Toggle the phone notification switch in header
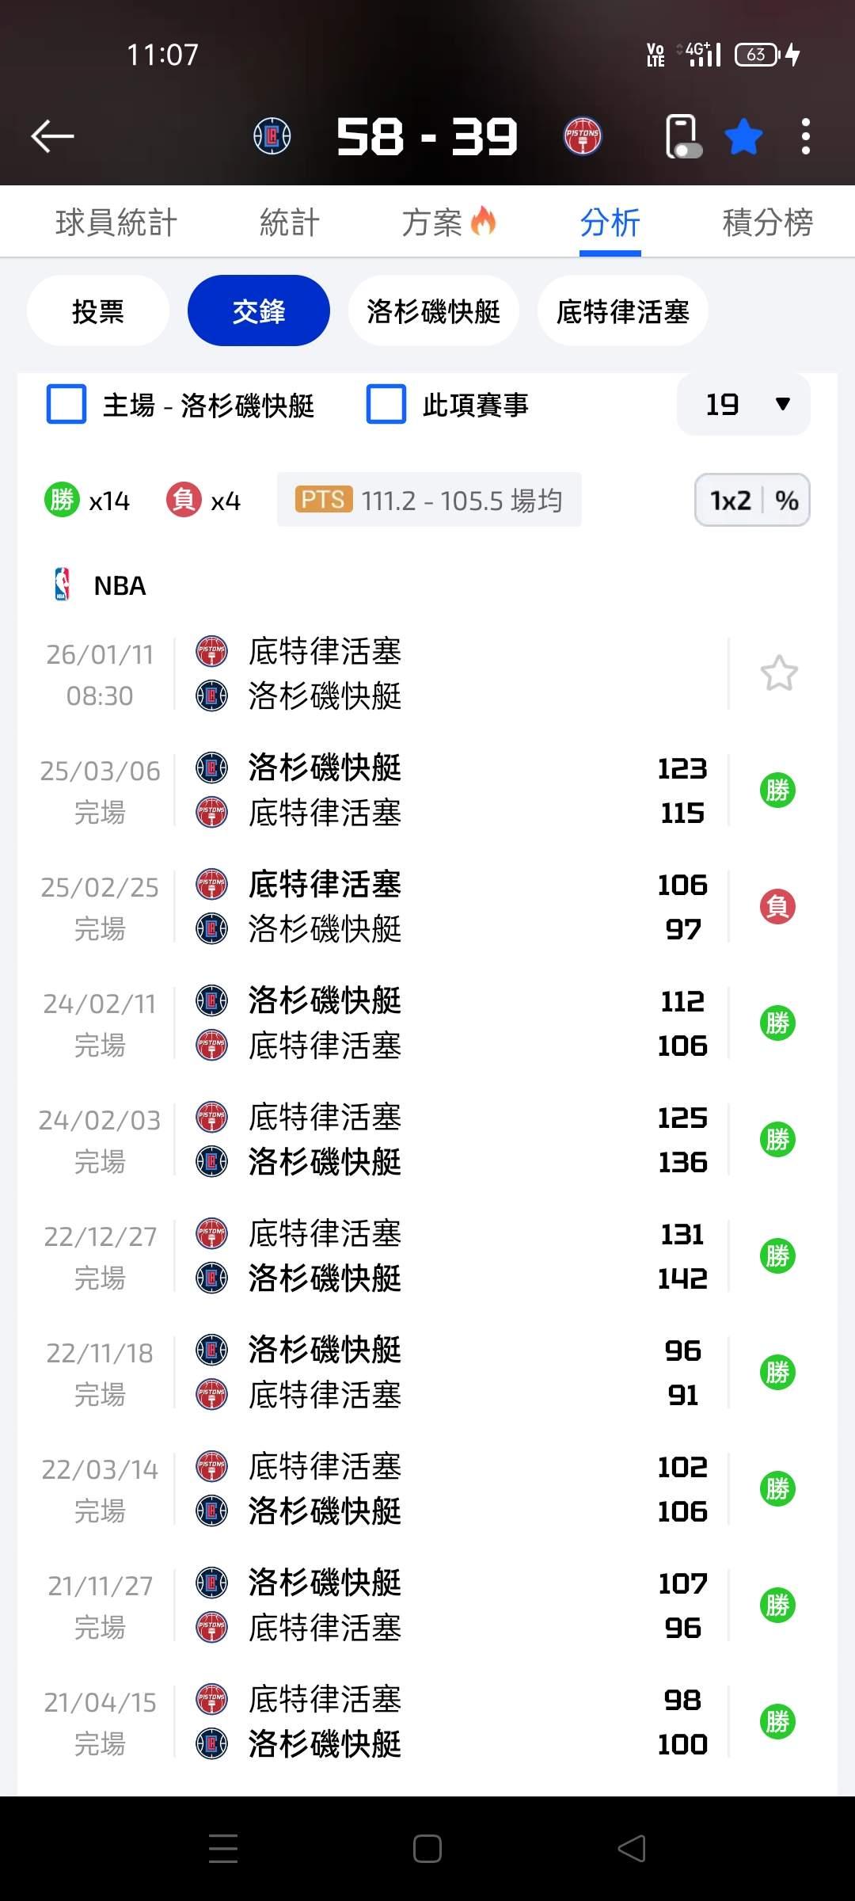 (x=682, y=137)
